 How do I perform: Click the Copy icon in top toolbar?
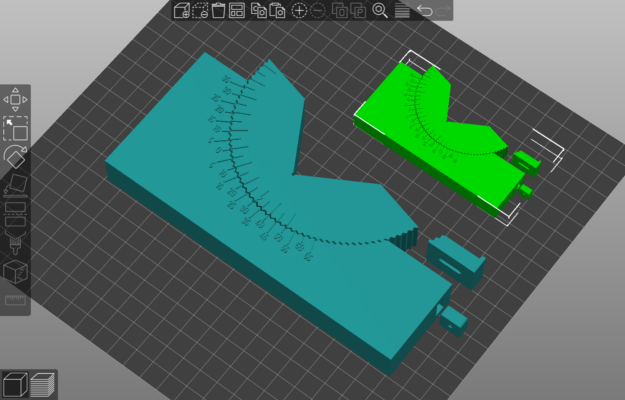click(x=259, y=10)
